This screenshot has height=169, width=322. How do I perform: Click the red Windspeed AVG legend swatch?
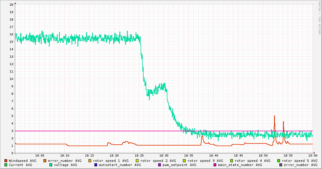(x=6, y=161)
